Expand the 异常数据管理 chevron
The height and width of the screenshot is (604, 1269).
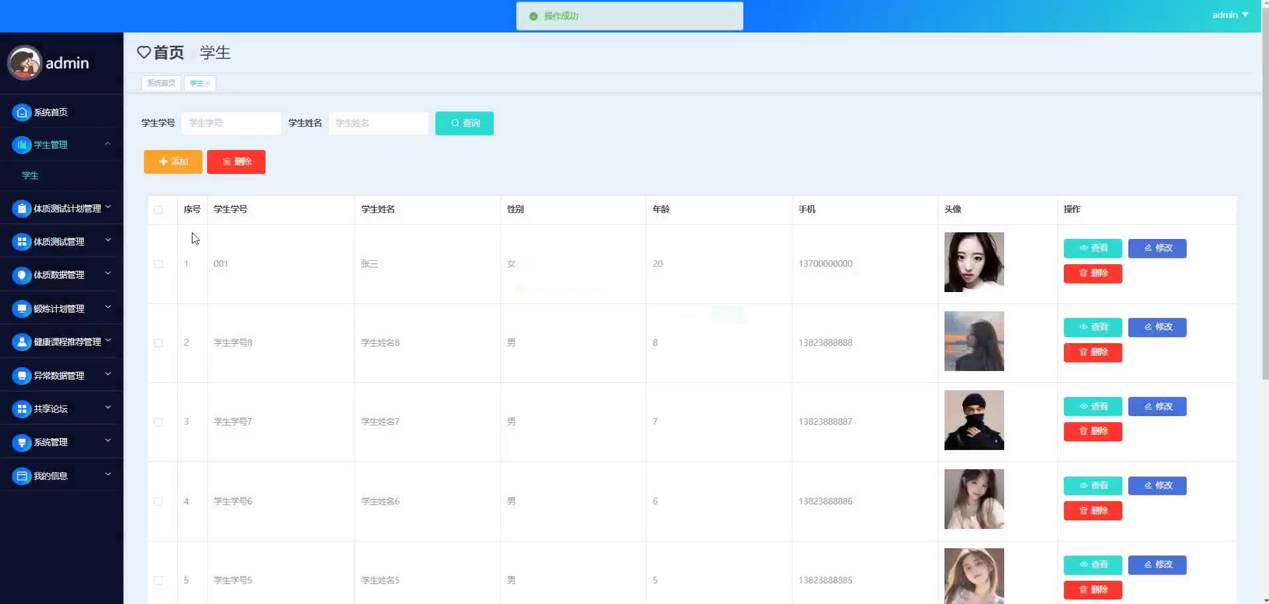[x=108, y=374]
